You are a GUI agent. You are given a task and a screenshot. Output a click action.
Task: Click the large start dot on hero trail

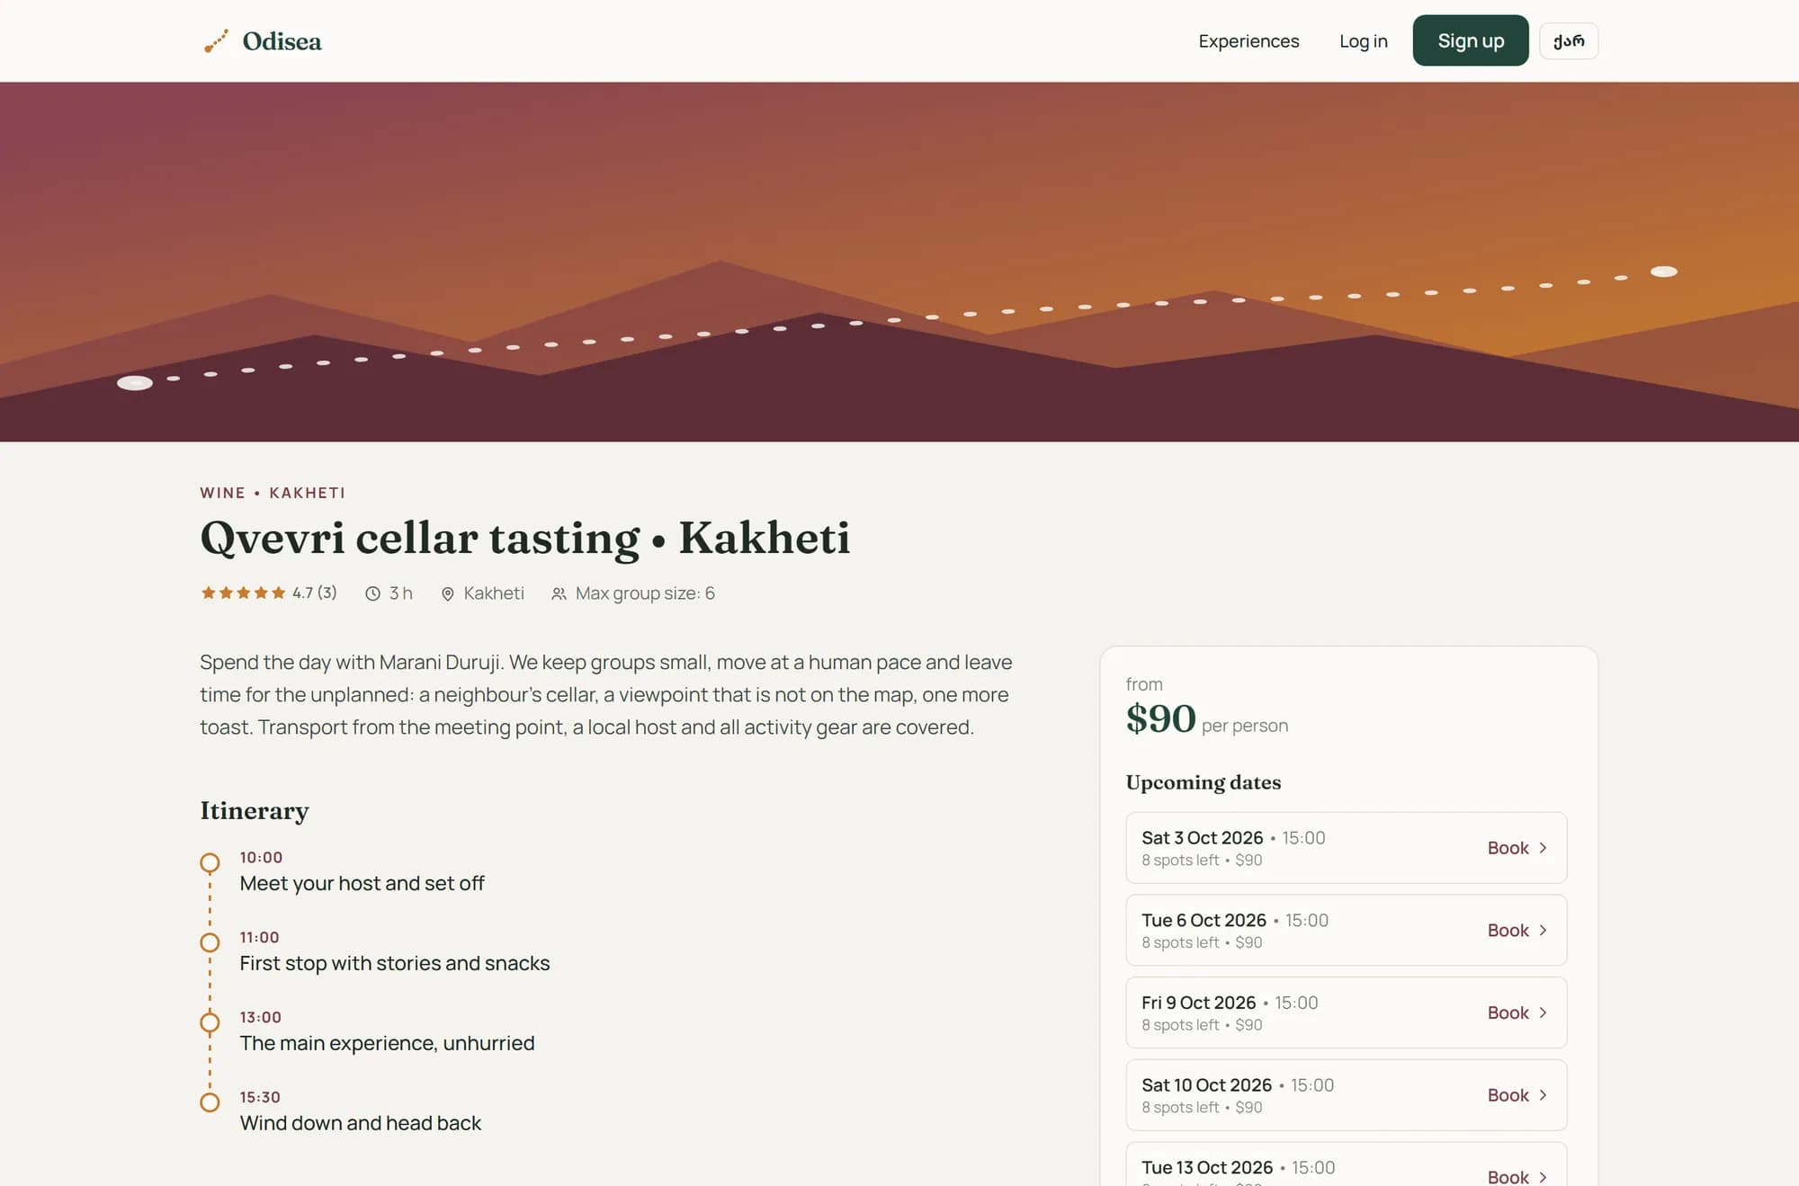pos(135,383)
